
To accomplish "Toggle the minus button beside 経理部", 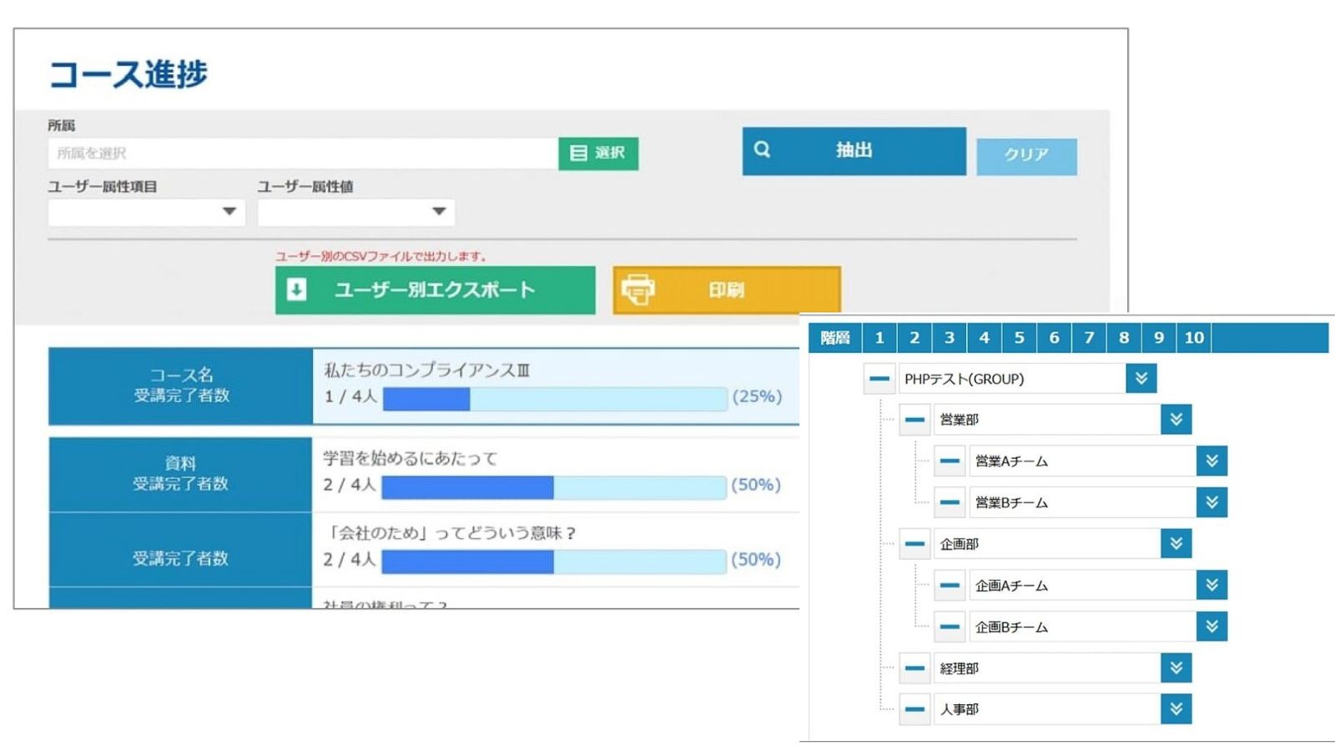I will point(914,668).
